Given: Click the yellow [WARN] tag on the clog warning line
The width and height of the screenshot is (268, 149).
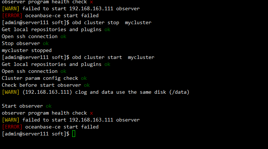Looking at the screenshot, I should 11,92.
